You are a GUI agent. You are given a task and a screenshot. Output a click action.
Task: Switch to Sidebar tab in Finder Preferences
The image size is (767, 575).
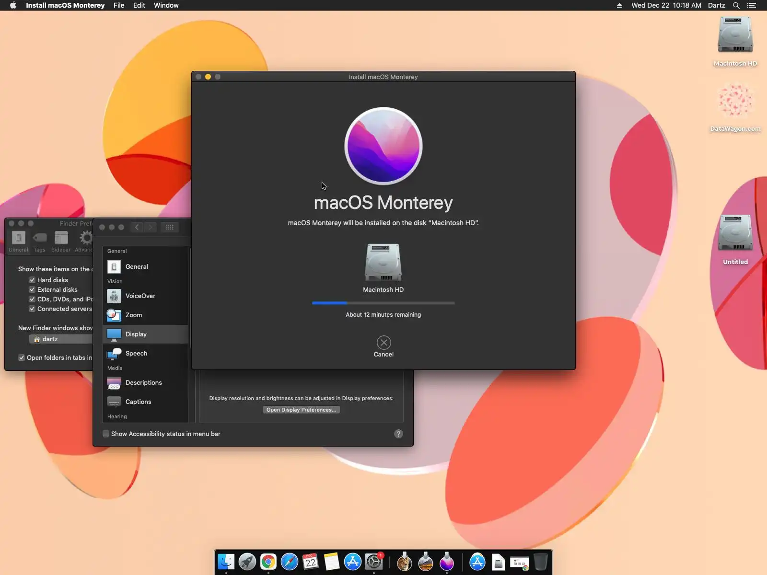click(x=61, y=241)
